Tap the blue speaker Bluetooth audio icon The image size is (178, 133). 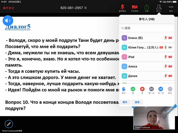(9, 21)
